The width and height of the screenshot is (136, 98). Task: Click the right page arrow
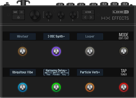pyautogui.click(x=91, y=17)
